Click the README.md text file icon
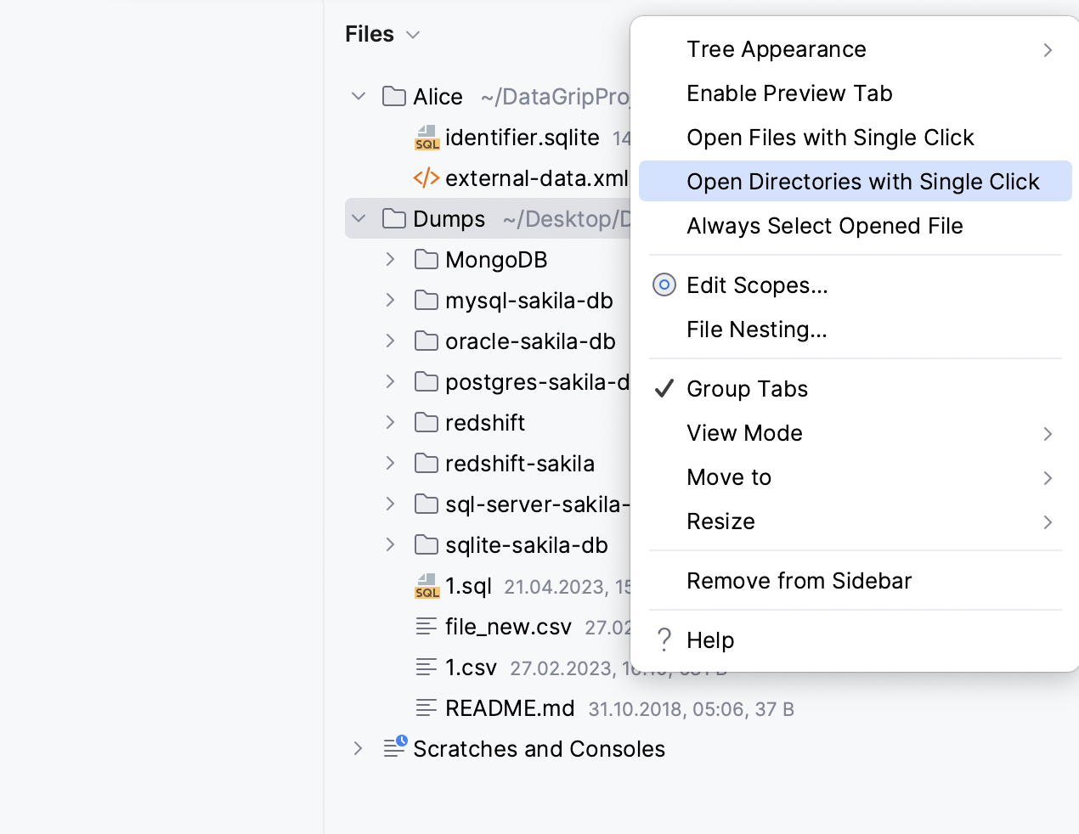1079x834 pixels. (x=427, y=708)
